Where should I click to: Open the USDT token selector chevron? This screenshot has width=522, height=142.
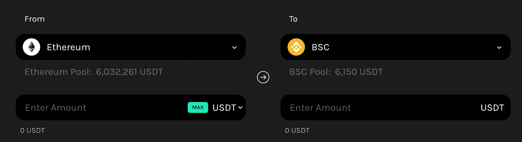240,108
